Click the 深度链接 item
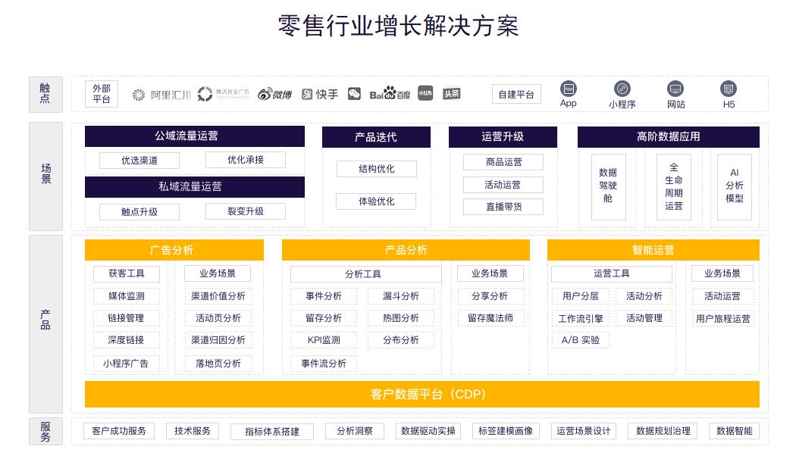796x456 pixels. (x=127, y=340)
